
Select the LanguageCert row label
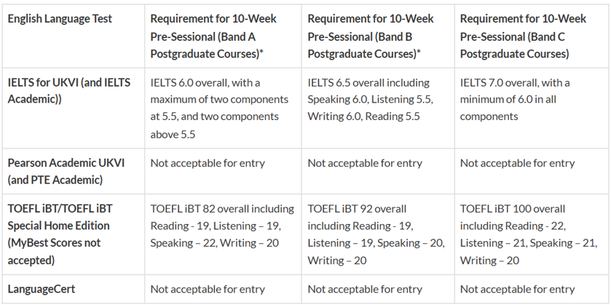click(41, 289)
